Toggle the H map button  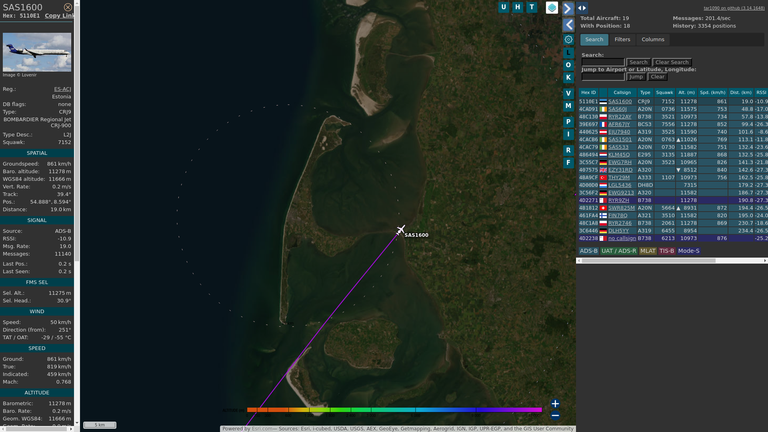[518, 7]
